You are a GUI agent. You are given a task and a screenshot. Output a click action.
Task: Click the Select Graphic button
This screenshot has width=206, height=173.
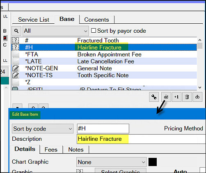121,171
